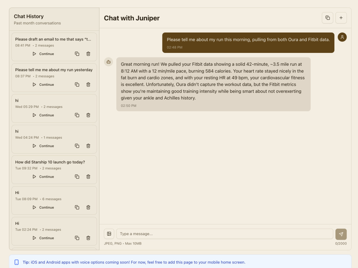This screenshot has height=268, width=358.
Task: Copy the 'hi' Wed 04:24 PM conversation
Action: 77,146
